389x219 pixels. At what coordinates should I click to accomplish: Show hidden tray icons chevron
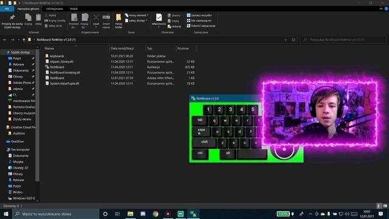click(x=311, y=214)
